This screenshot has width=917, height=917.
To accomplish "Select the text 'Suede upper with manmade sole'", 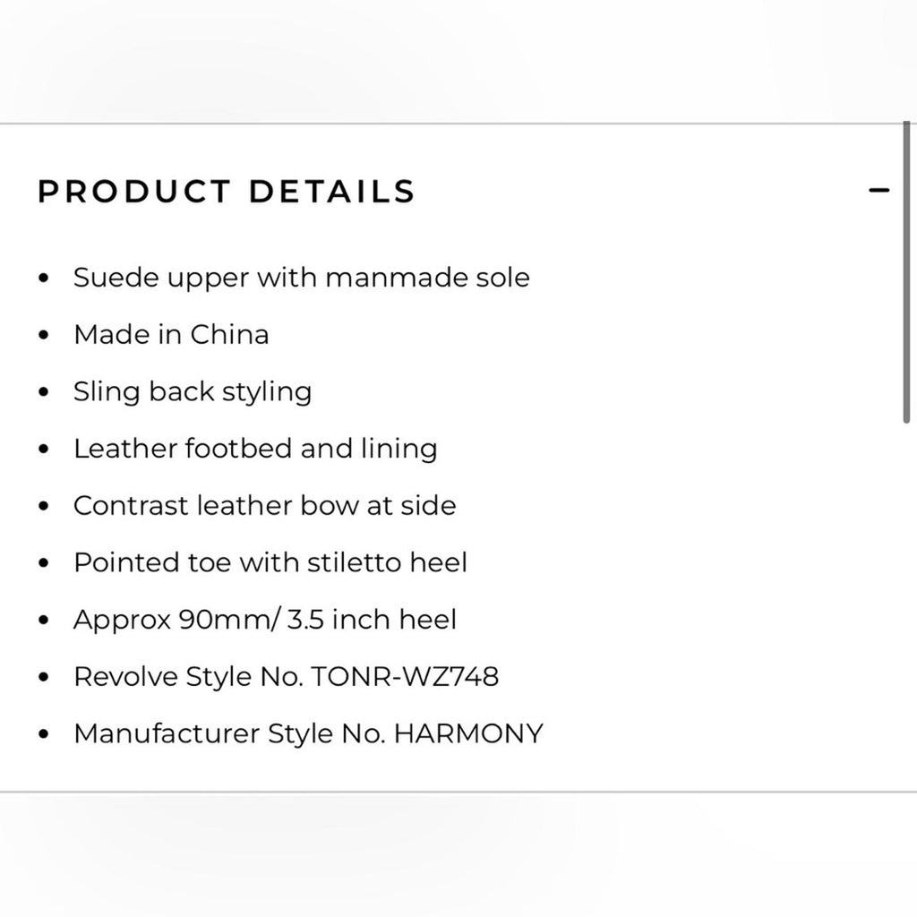I will [303, 279].
